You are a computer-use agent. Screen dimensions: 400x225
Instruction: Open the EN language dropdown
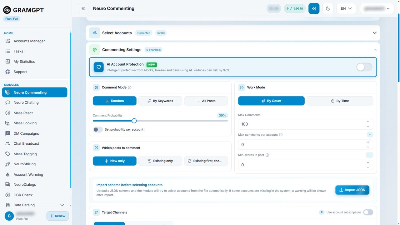[346, 8]
